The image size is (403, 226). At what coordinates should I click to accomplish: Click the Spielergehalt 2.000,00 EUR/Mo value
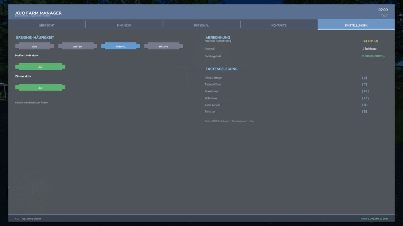coord(373,56)
